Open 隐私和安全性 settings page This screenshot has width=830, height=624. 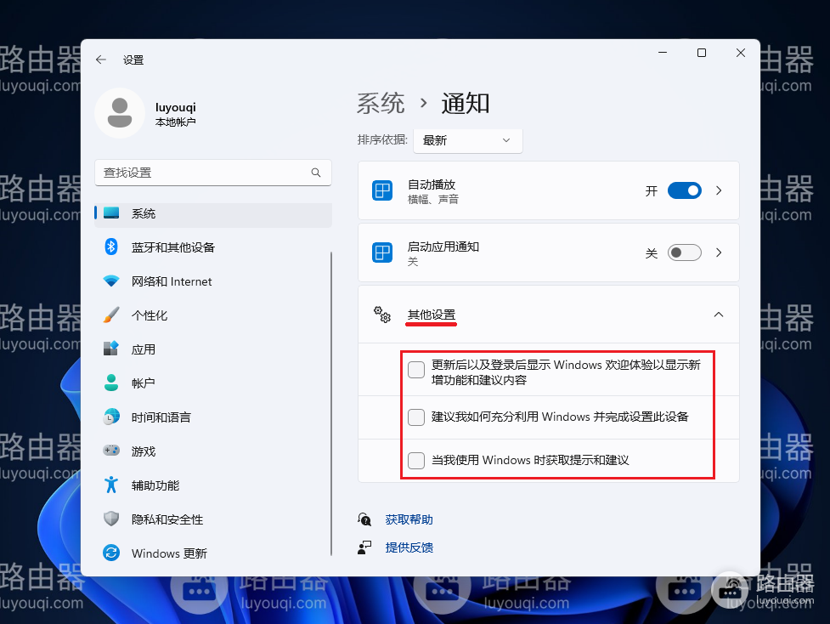[x=213, y=519]
